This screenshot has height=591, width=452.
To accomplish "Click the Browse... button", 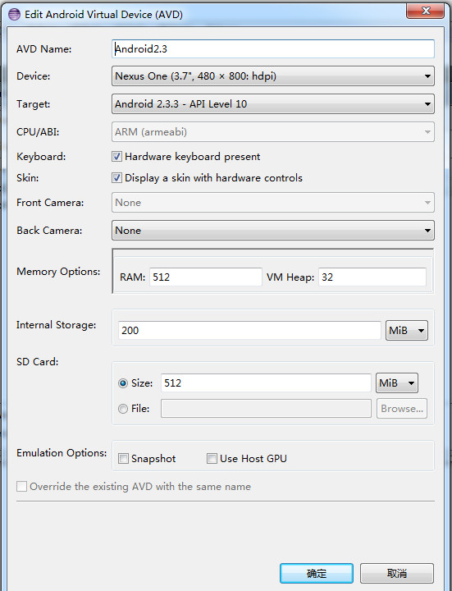I will click(402, 409).
